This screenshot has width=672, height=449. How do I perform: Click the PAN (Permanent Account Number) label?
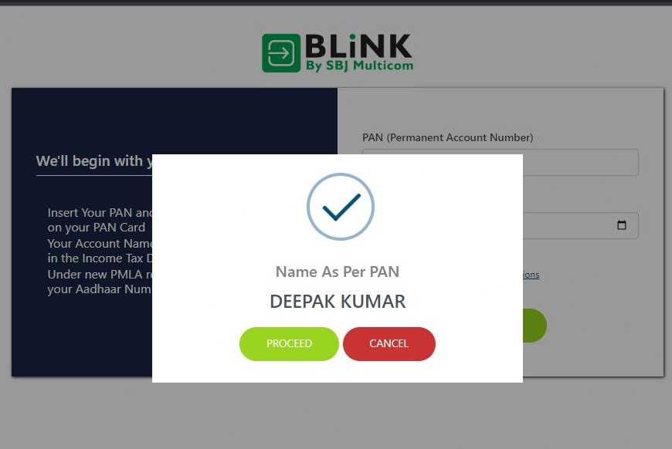(x=447, y=137)
